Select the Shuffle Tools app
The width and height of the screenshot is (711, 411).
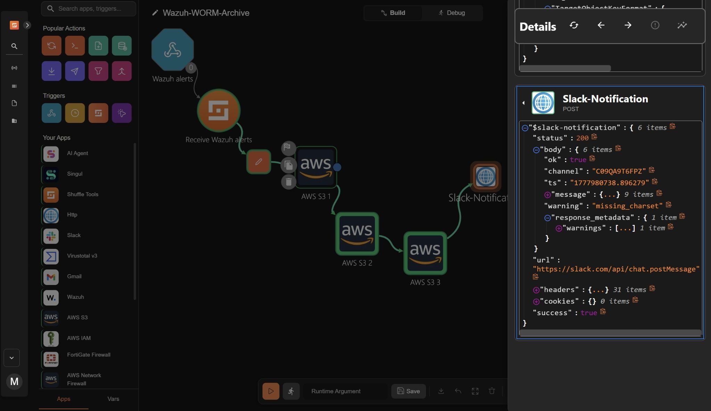(x=87, y=194)
